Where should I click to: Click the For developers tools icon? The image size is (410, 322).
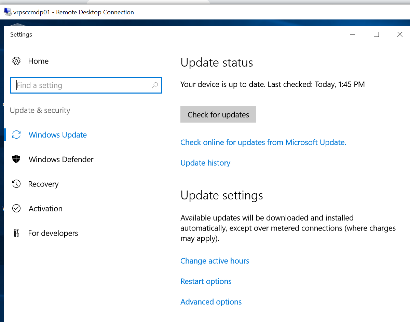(16, 233)
